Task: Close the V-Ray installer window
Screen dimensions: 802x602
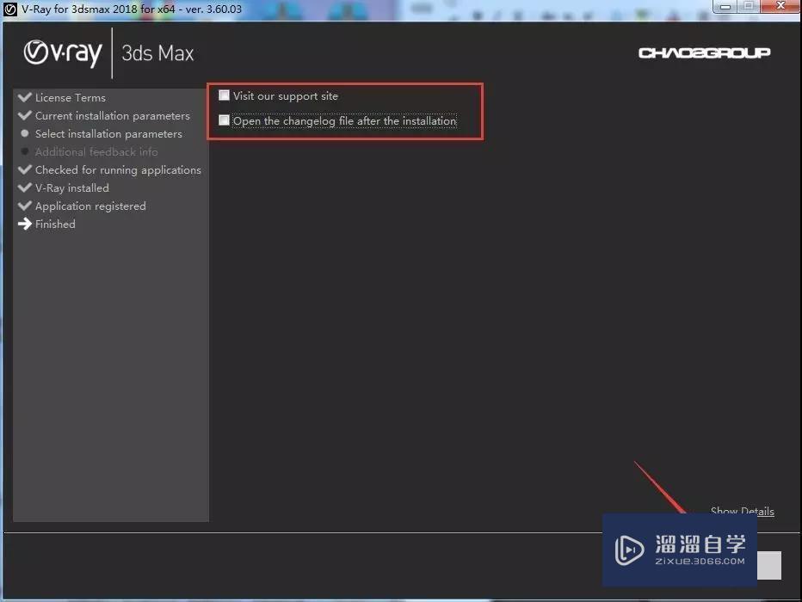Action: tap(780, 6)
